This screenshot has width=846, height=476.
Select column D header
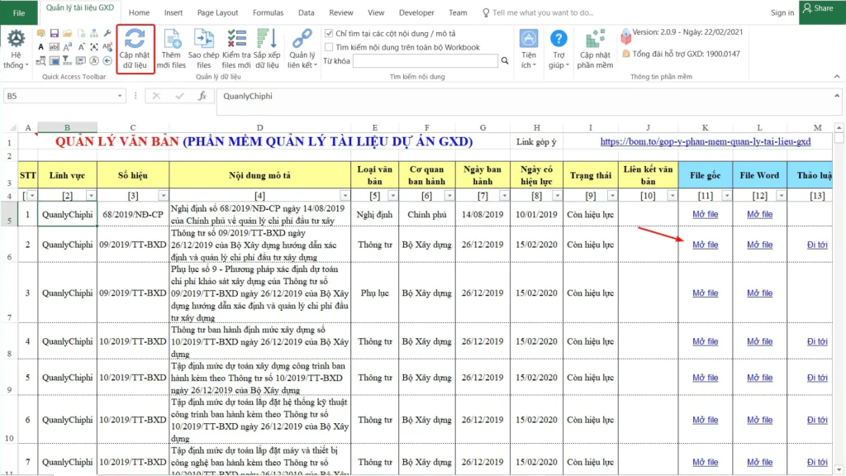260,127
